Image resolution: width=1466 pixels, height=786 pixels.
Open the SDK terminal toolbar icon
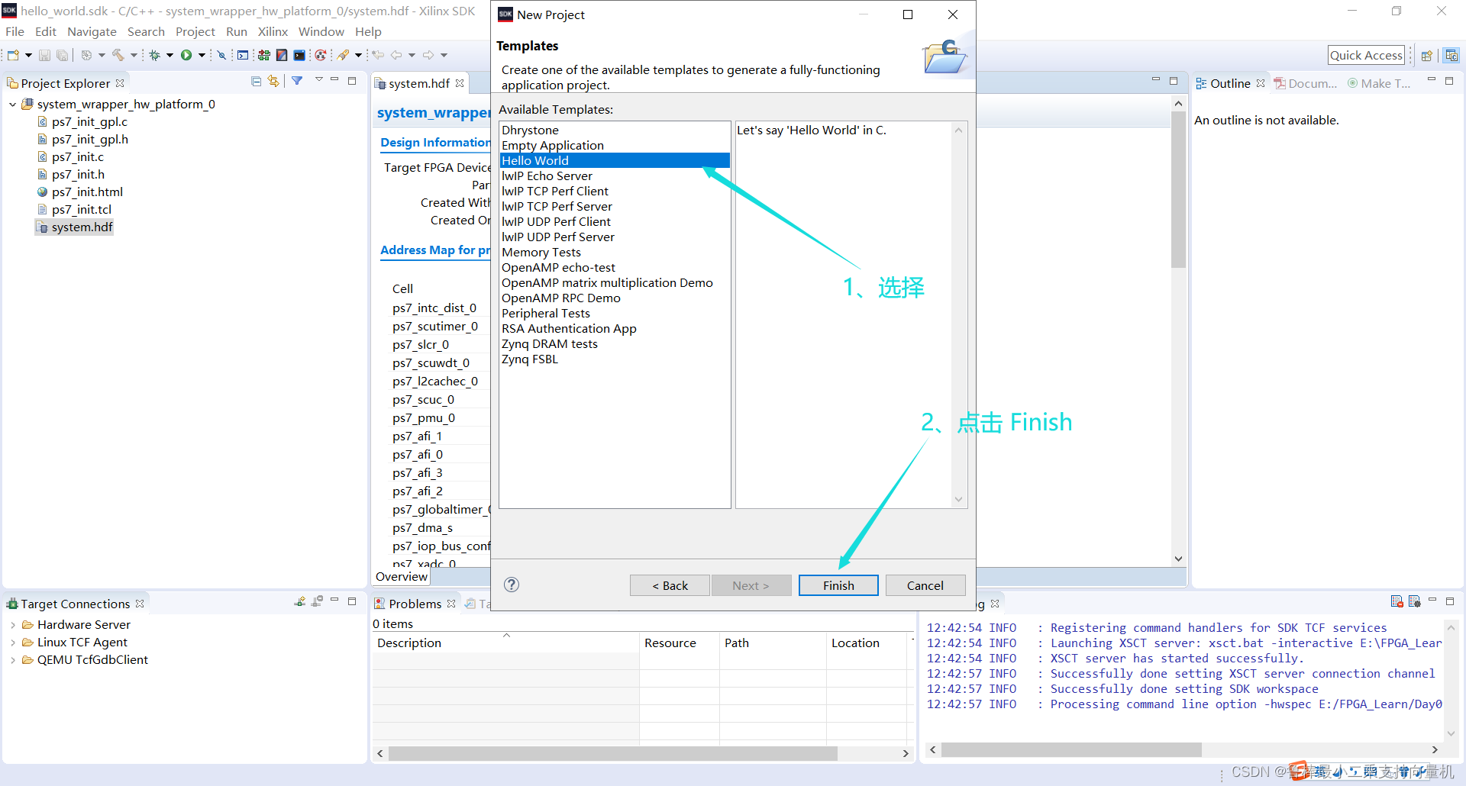click(x=299, y=55)
